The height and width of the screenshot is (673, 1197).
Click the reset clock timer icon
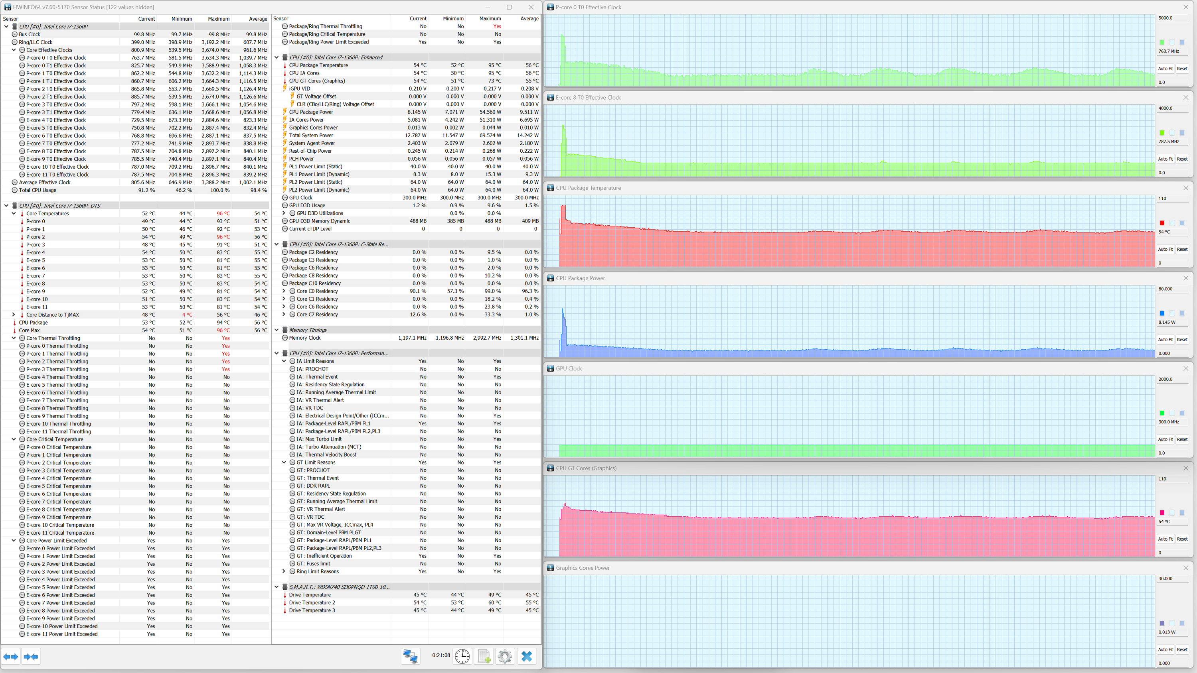[x=462, y=656]
